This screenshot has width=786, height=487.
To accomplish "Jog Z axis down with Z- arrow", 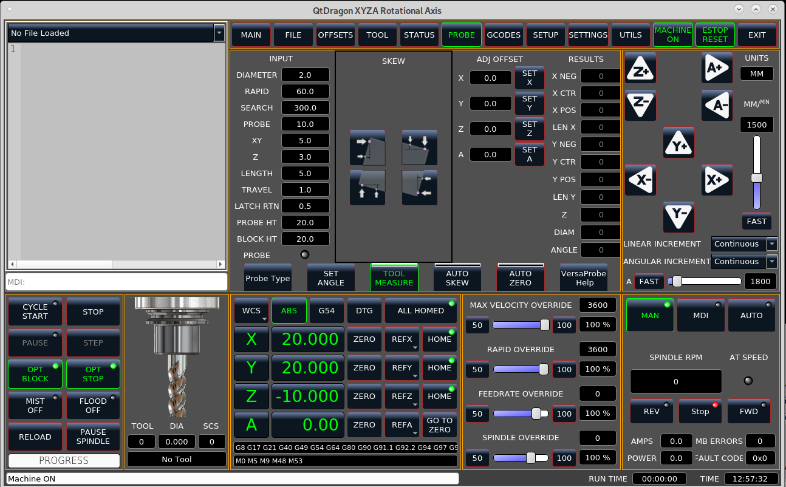I will coord(641,105).
